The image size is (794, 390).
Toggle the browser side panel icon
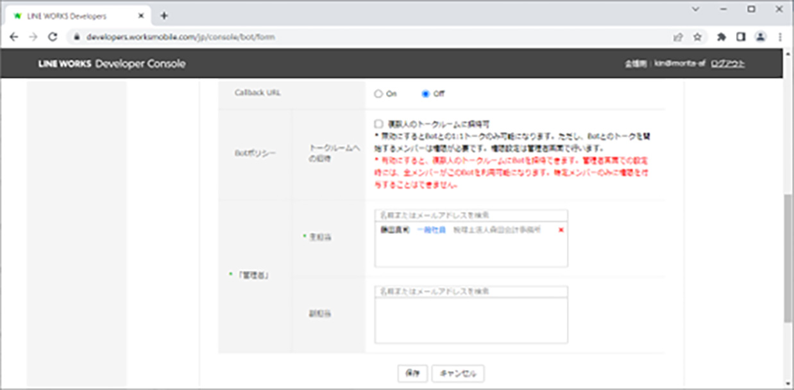(x=741, y=37)
